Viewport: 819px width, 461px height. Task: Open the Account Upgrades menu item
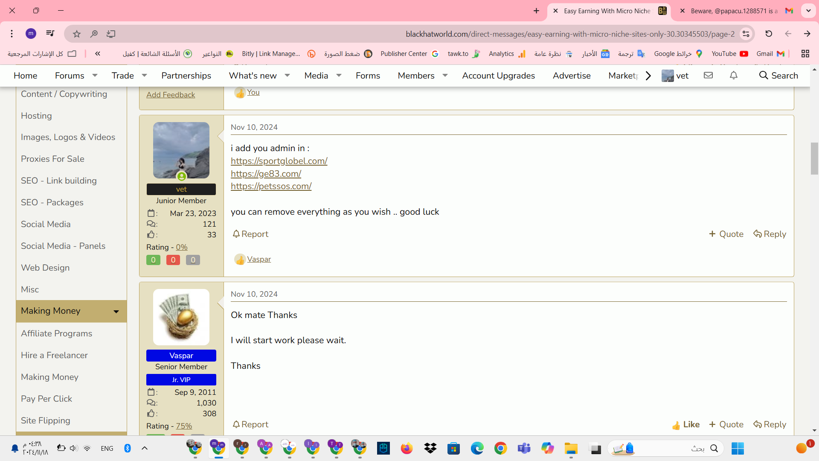click(x=499, y=76)
